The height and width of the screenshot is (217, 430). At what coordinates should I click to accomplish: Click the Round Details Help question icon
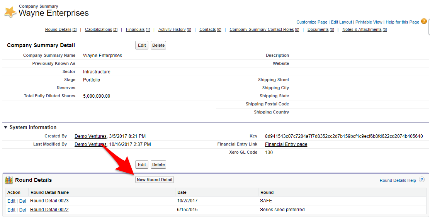click(422, 180)
